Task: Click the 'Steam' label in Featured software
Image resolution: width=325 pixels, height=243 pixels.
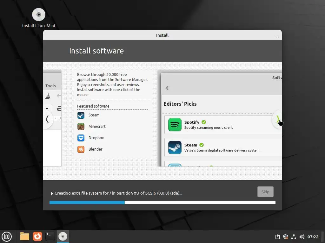Action: click(94, 115)
